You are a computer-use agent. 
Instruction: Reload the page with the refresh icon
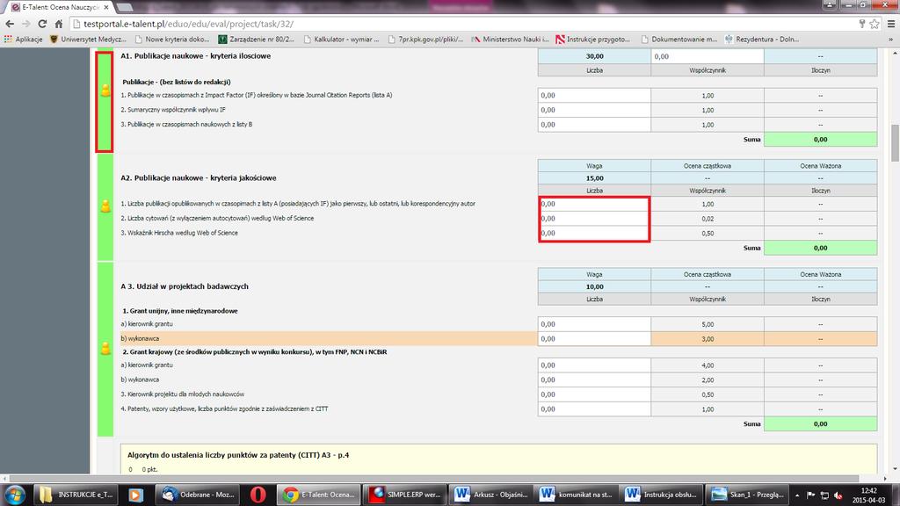pyautogui.click(x=42, y=24)
